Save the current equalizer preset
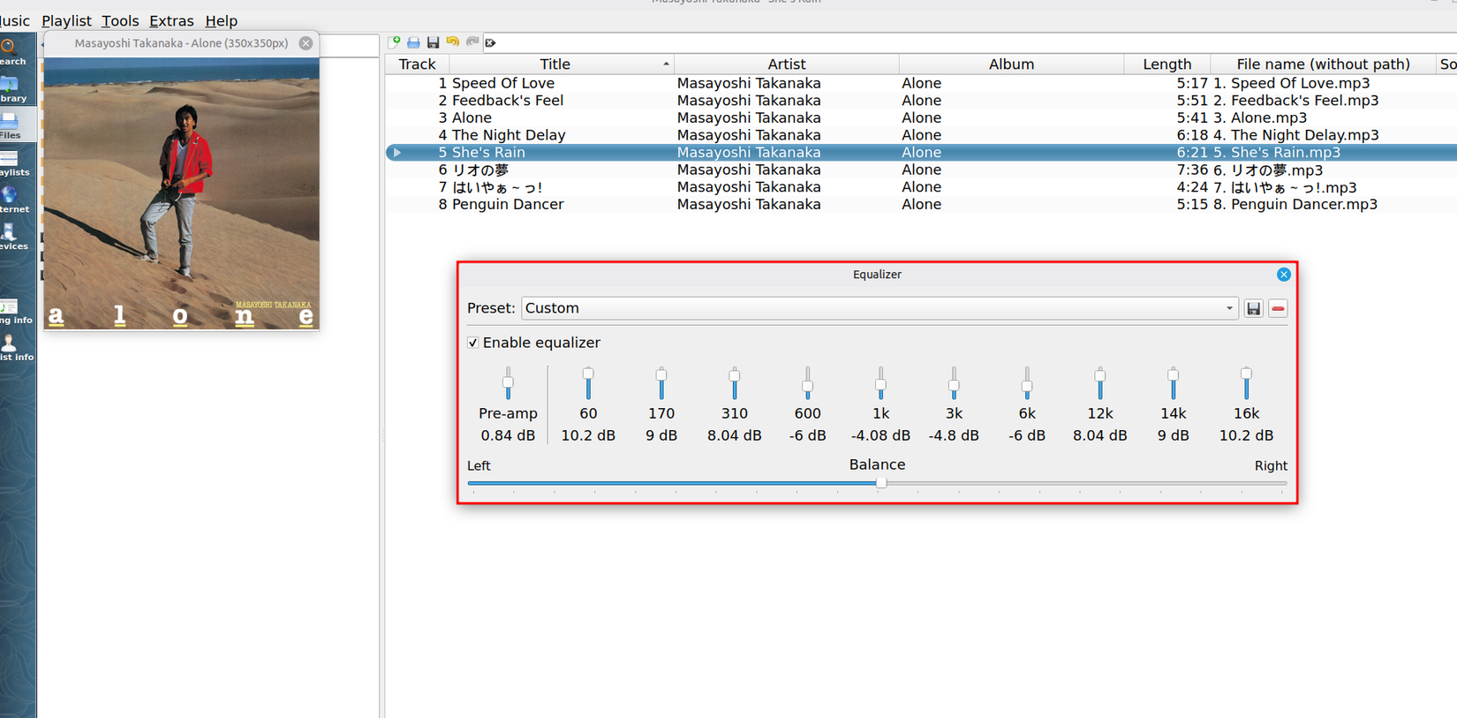This screenshot has height=718, width=1457. tap(1253, 308)
